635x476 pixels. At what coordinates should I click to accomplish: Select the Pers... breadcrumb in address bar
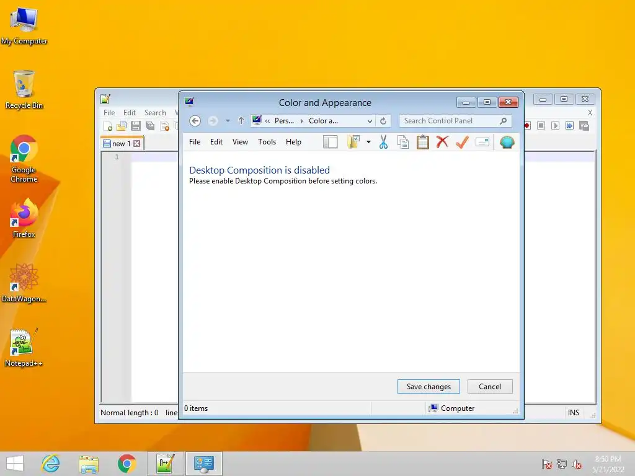pyautogui.click(x=284, y=121)
